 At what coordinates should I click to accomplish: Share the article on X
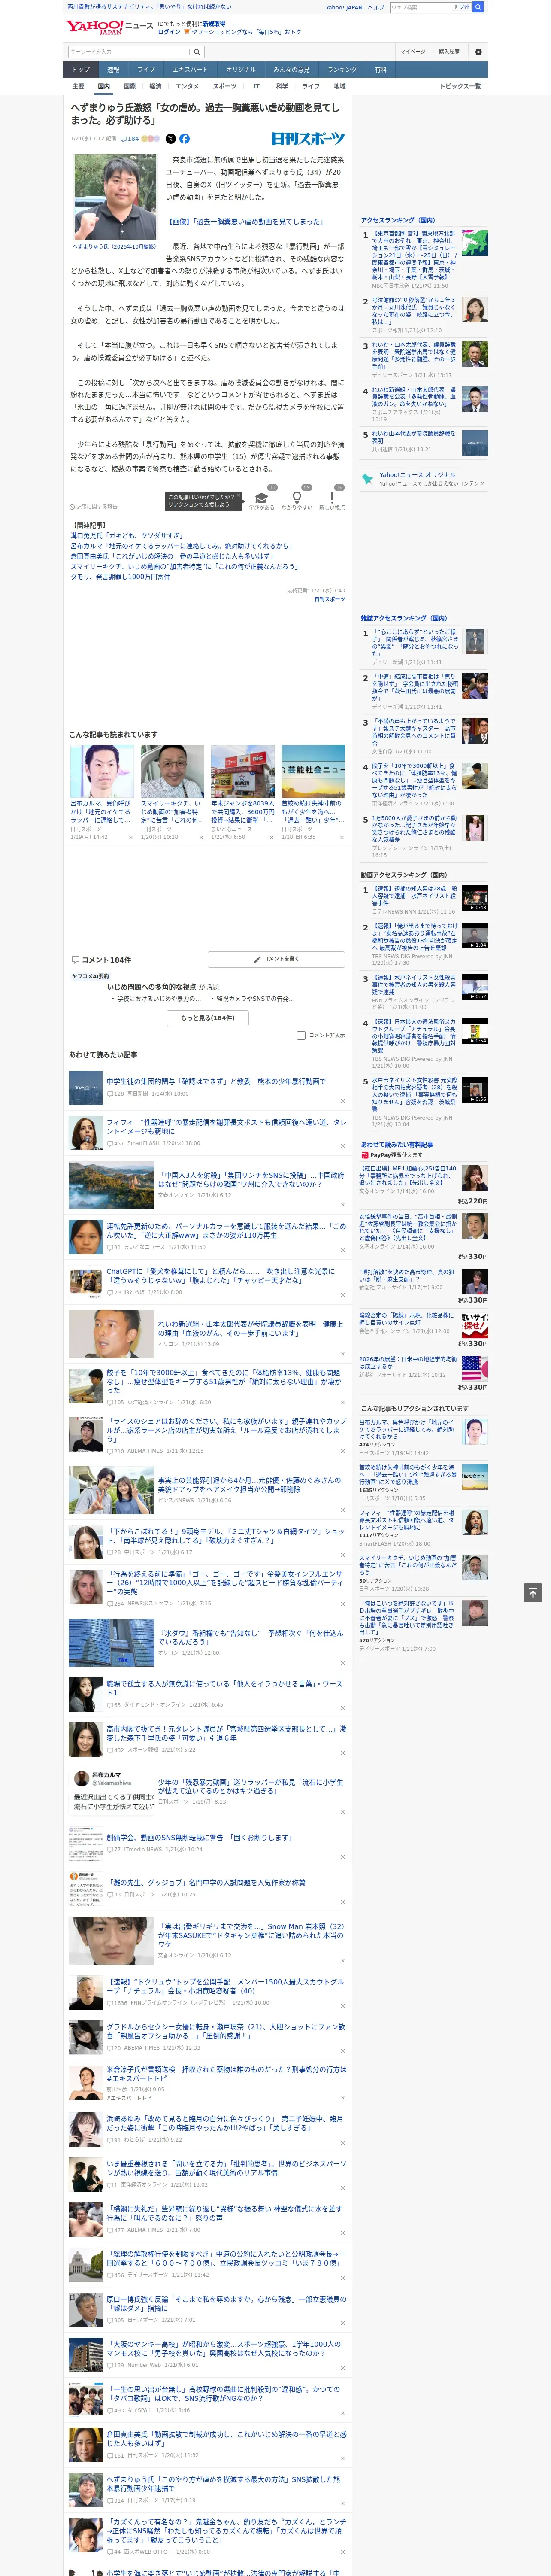[x=170, y=139]
